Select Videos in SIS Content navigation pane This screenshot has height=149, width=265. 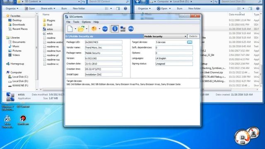click(x=16, y=55)
